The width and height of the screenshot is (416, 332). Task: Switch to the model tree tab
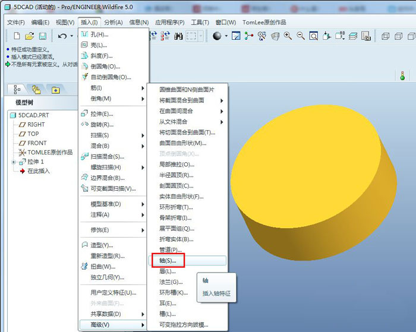point(17,90)
